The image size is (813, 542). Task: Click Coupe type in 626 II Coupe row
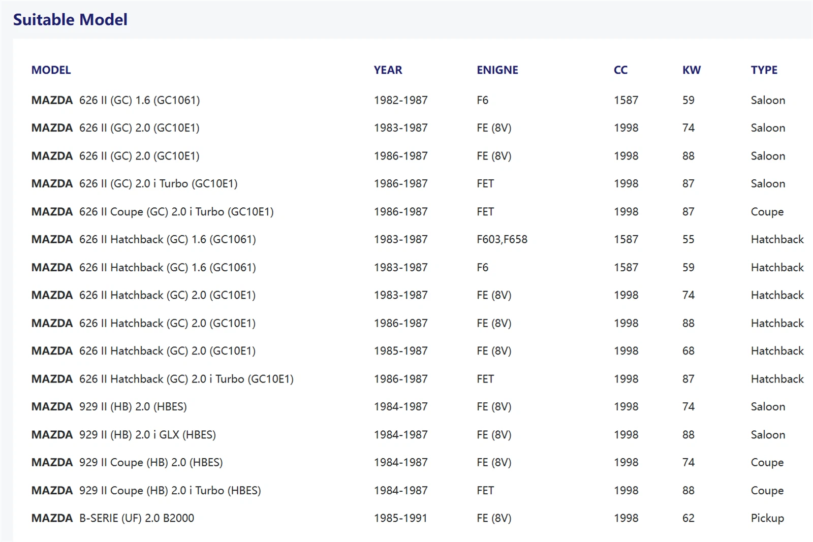(x=767, y=212)
